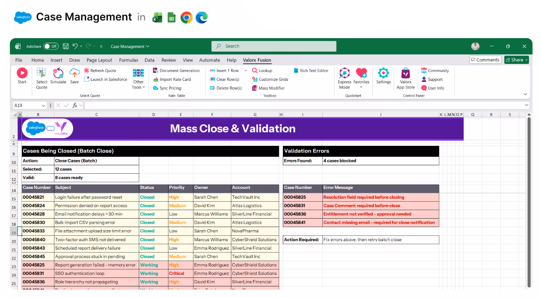Open the Valorx App Store
Viewport: 541px width, 298px height.
[405, 77]
